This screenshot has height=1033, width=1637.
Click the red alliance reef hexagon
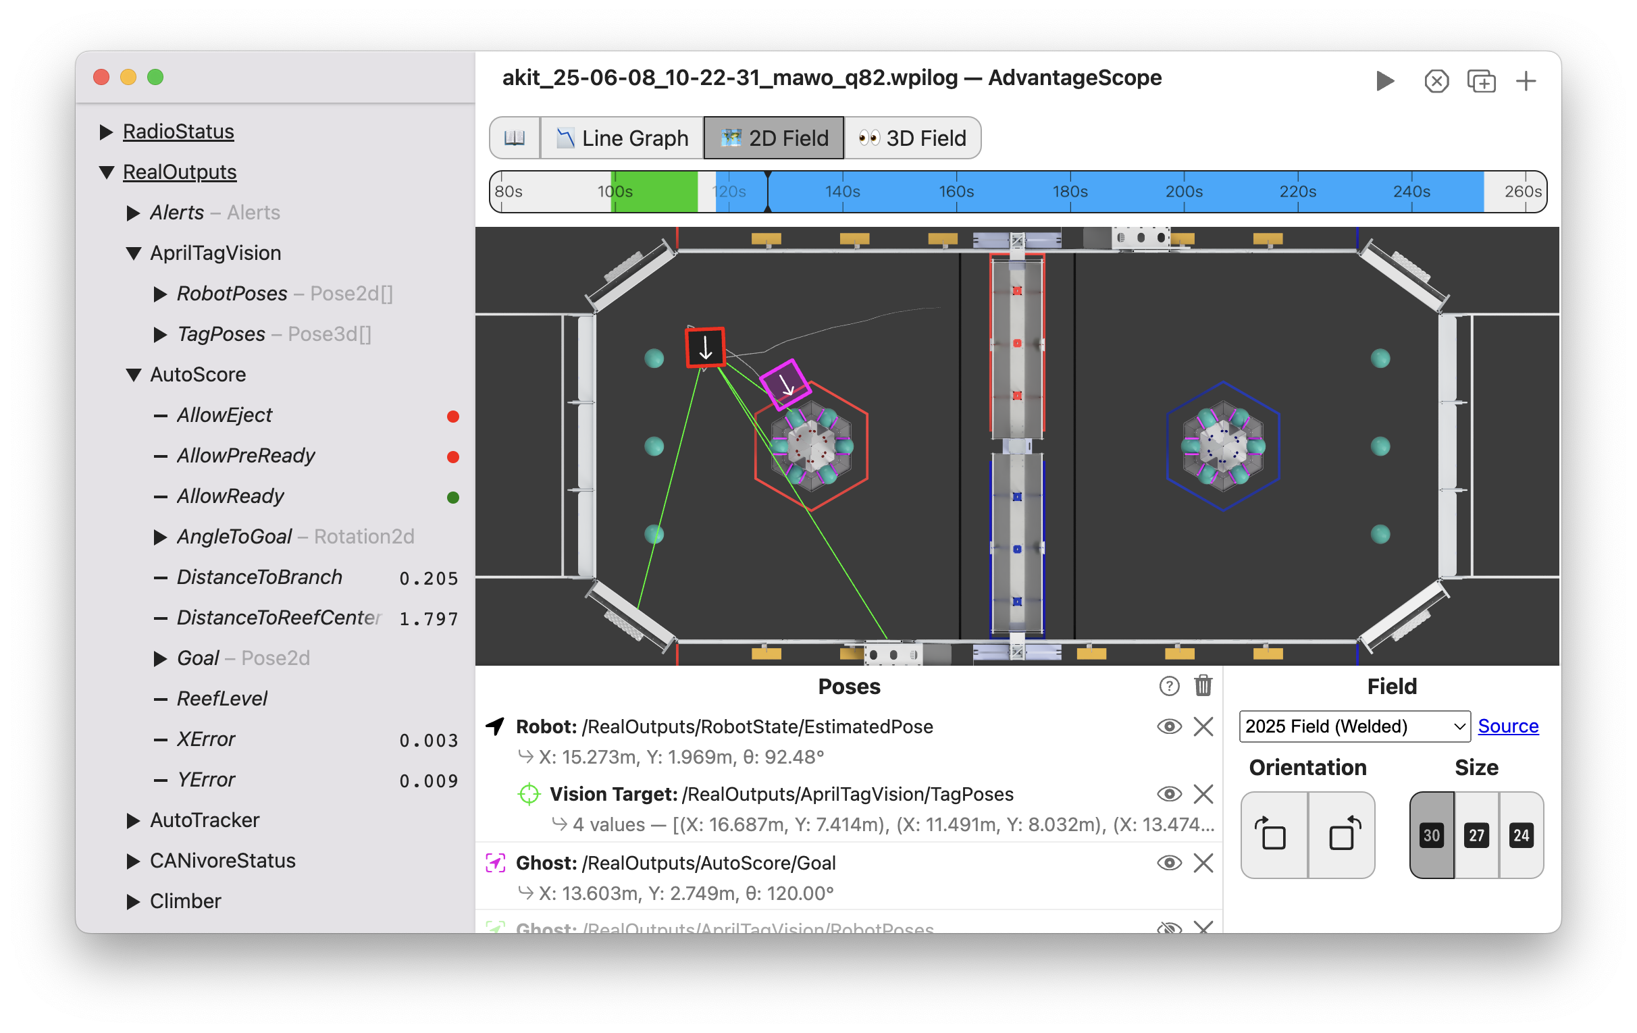coord(811,446)
